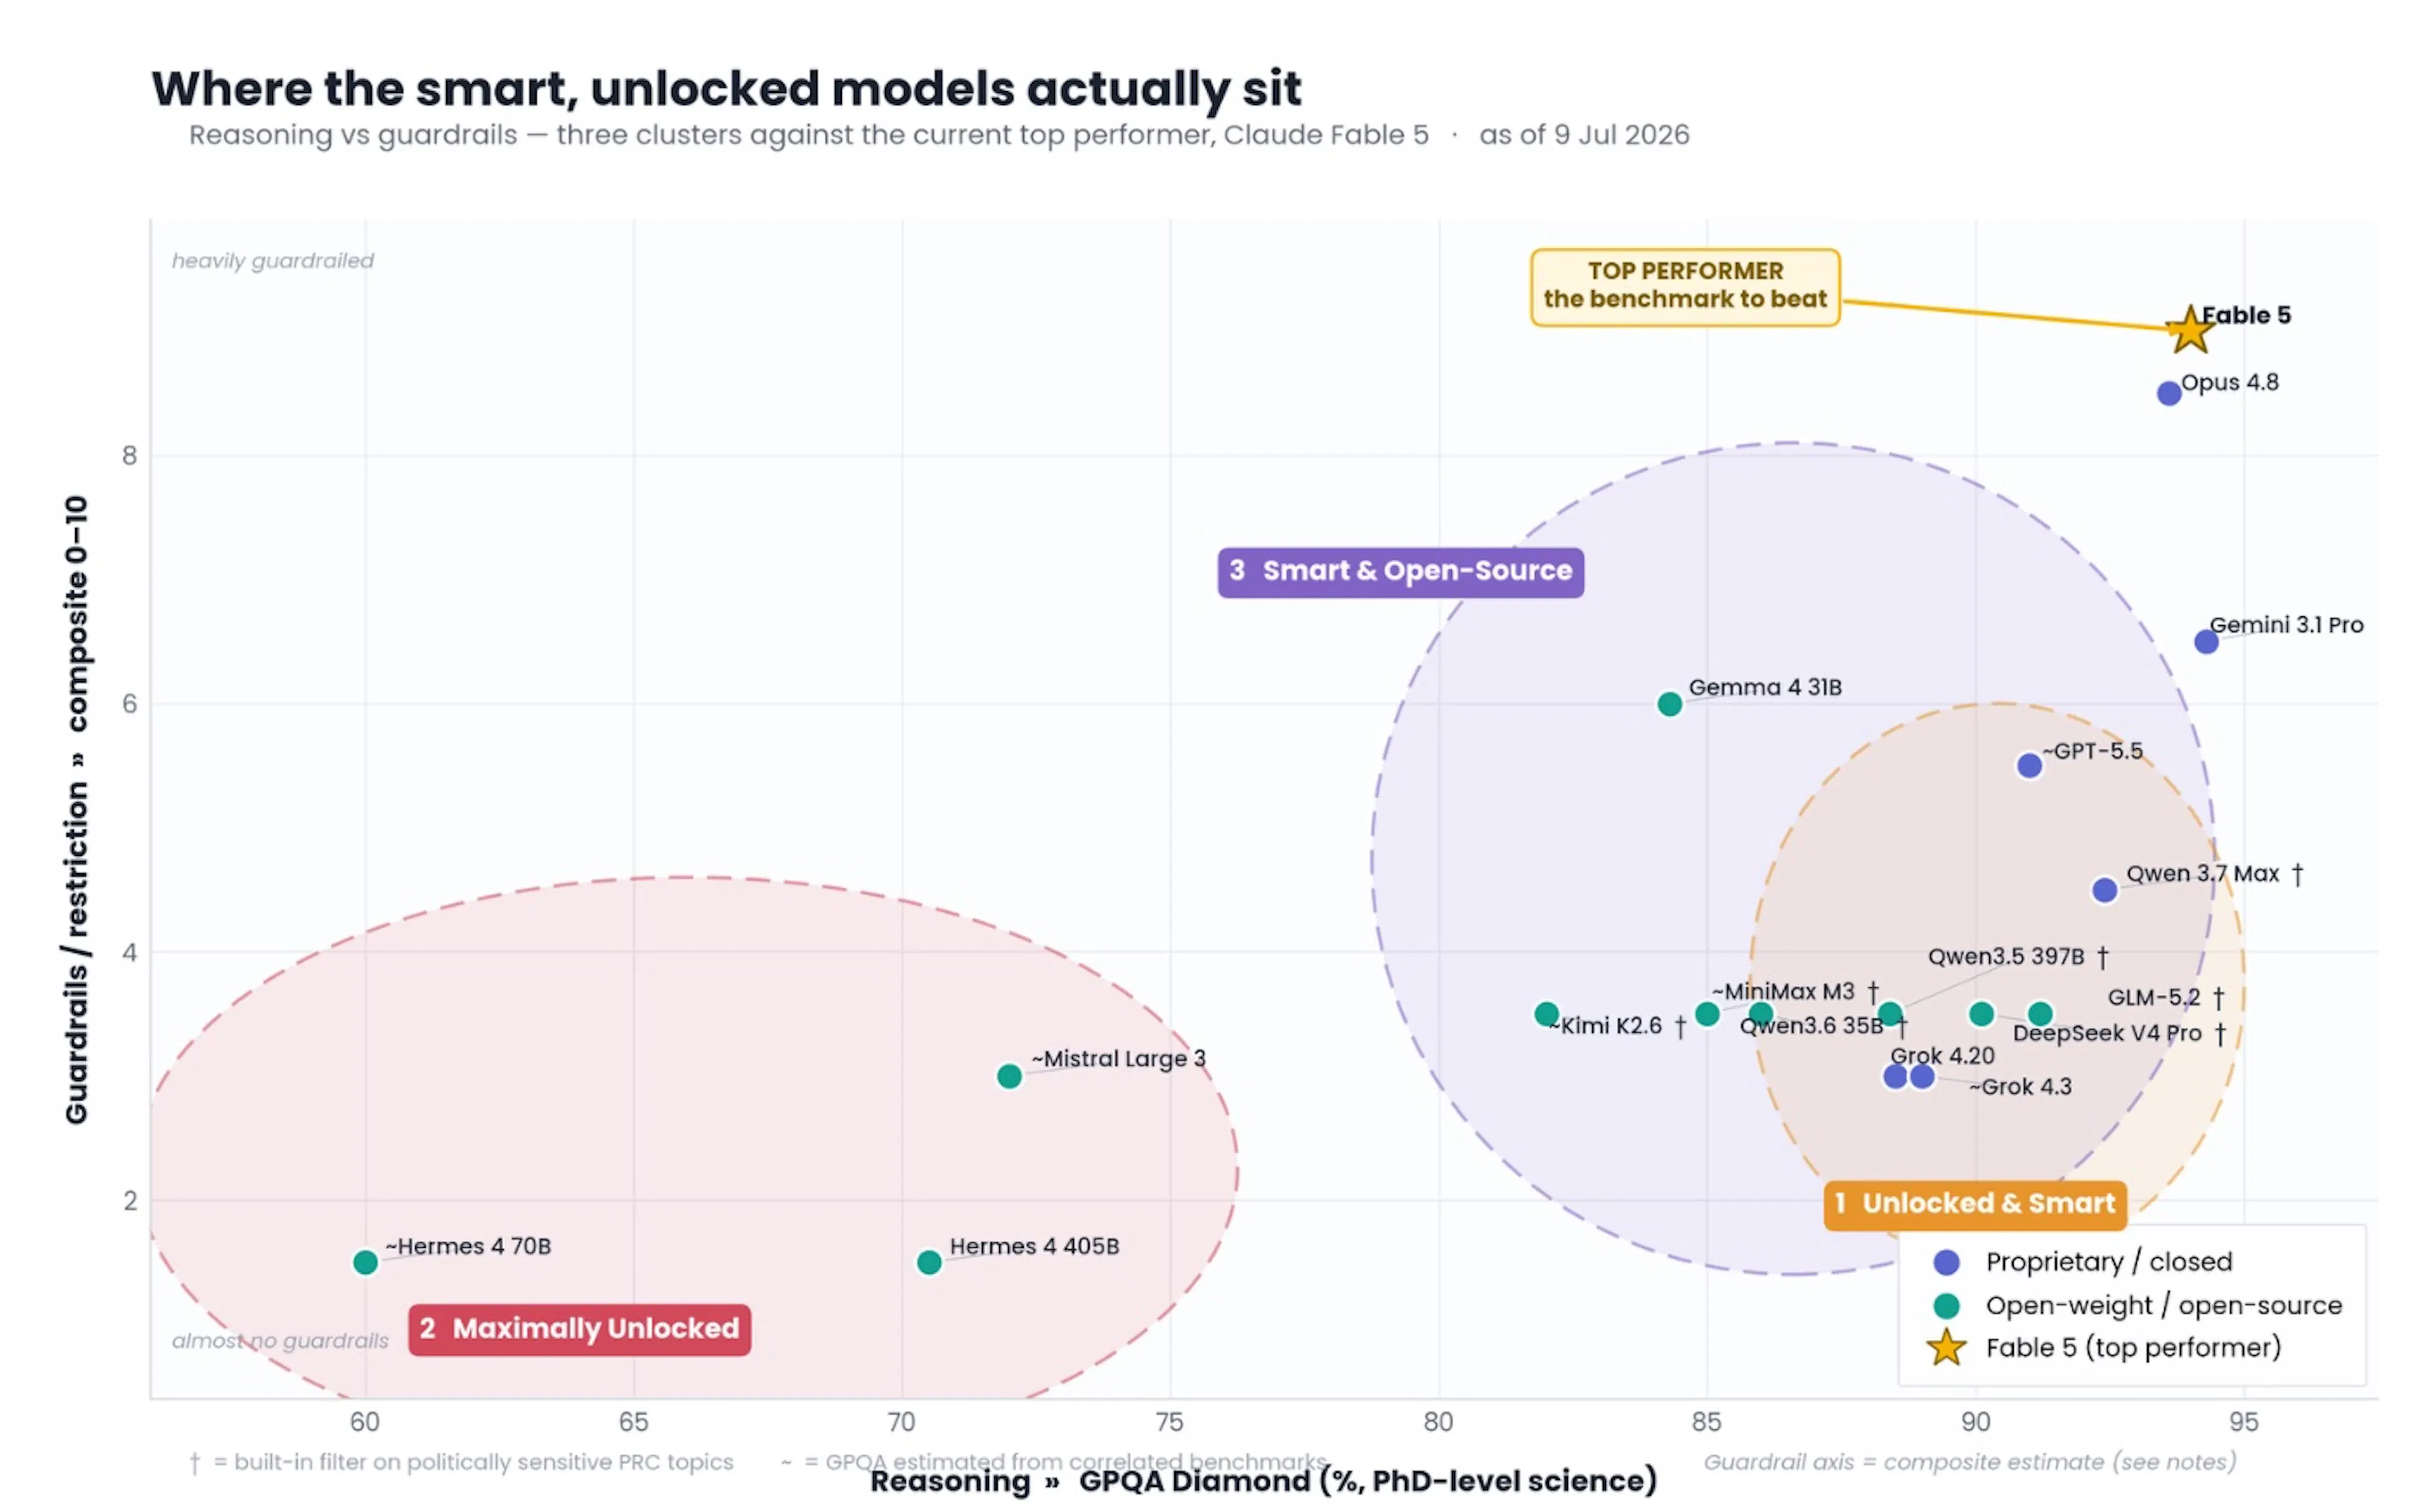Click the Open-weight / open-source legend swatch

point(1946,1305)
